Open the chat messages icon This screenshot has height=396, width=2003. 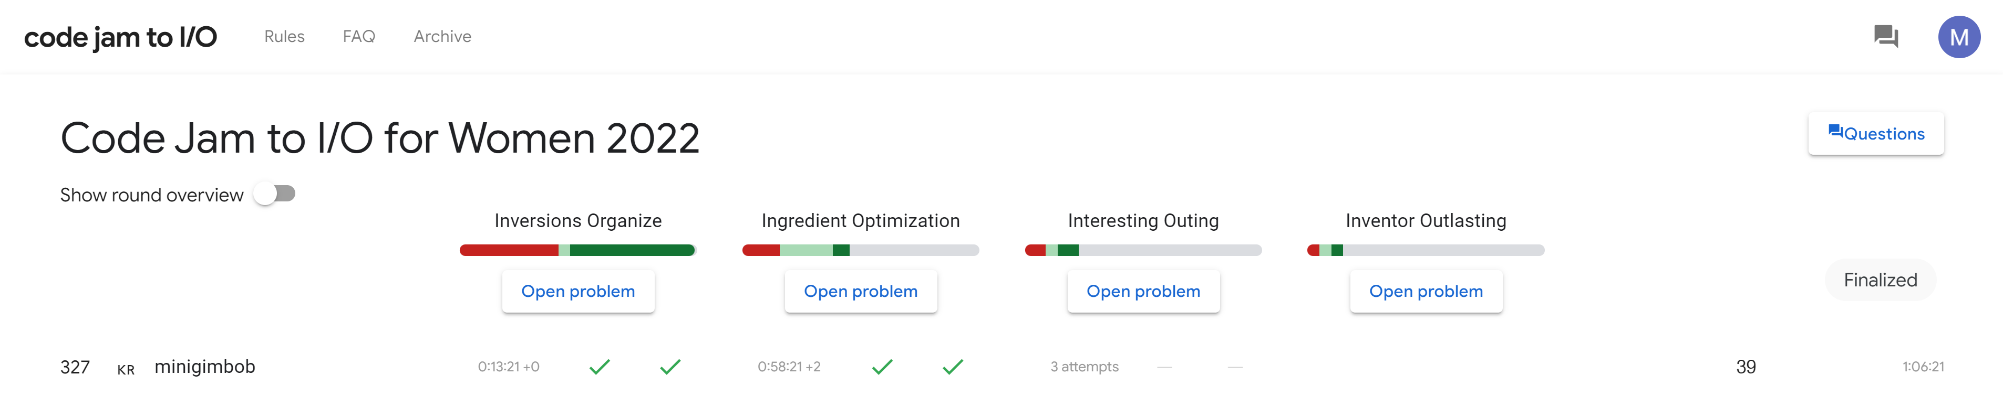[x=1886, y=37]
